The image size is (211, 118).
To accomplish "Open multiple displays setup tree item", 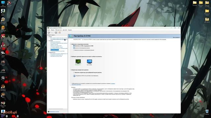I will tap(57, 51).
